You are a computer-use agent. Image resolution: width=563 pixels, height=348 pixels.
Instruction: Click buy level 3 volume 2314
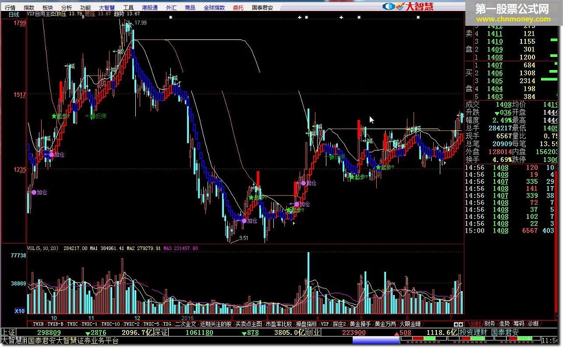[527, 81]
